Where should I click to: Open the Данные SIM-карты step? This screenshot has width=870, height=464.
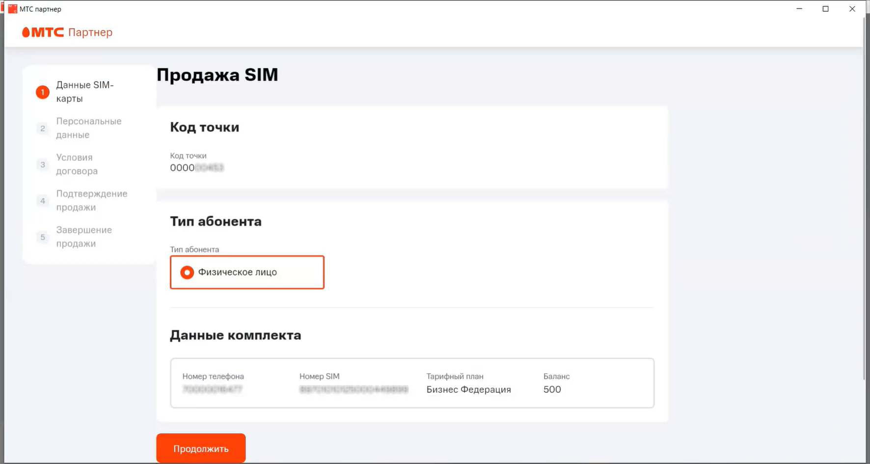point(85,92)
